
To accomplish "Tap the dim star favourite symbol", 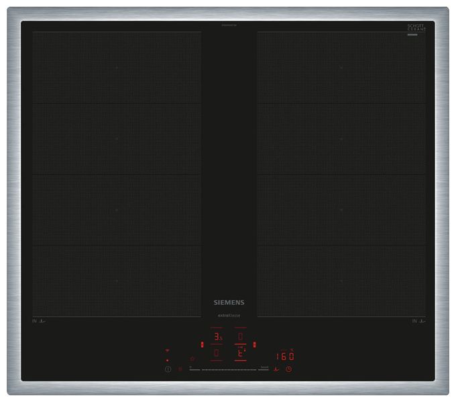I will (x=192, y=359).
